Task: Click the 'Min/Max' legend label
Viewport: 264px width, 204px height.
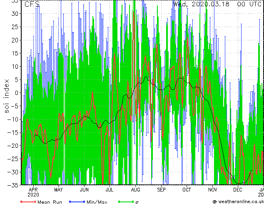Action: pyautogui.click(x=97, y=202)
